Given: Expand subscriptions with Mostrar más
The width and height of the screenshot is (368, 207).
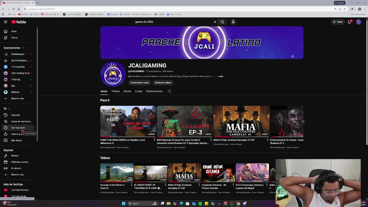Looking at the screenshot, I should pyautogui.click(x=18, y=98).
